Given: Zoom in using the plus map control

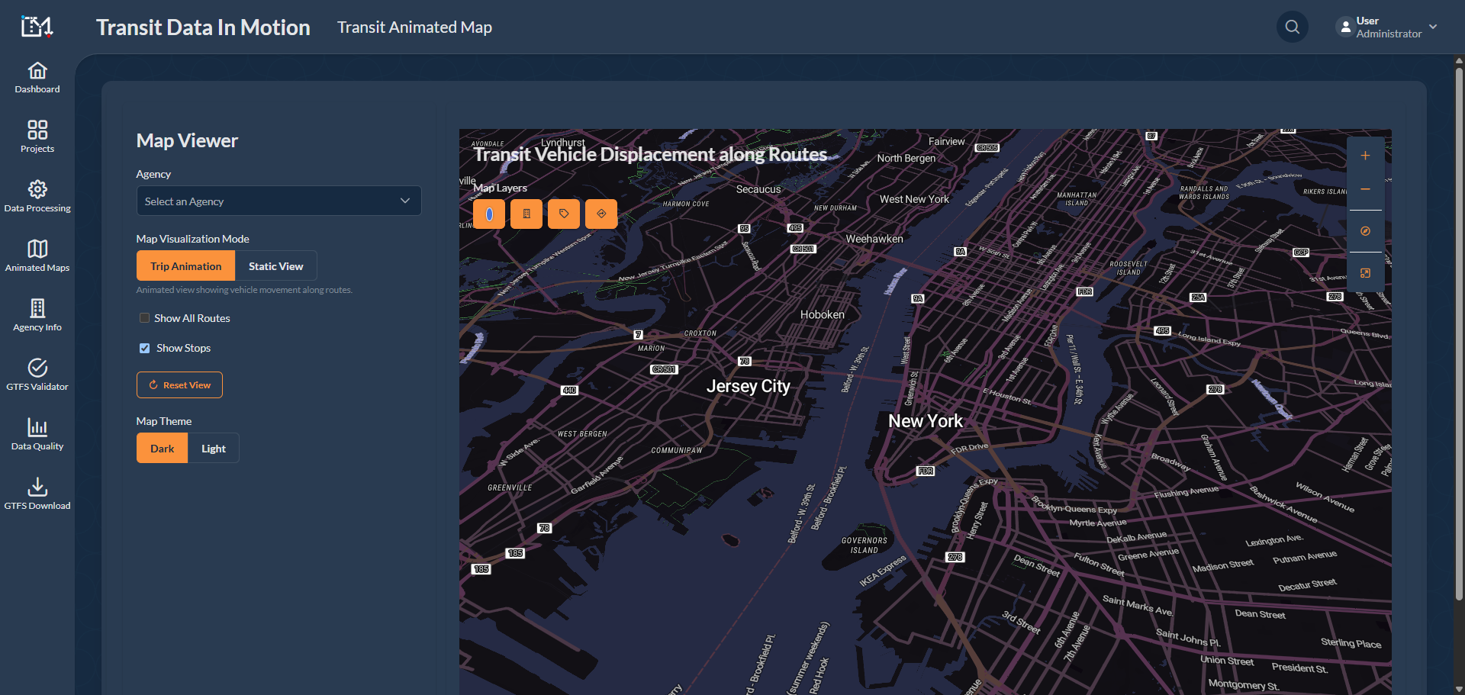Looking at the screenshot, I should (1366, 155).
